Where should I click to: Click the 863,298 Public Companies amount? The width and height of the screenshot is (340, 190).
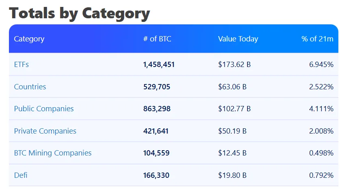click(x=157, y=109)
